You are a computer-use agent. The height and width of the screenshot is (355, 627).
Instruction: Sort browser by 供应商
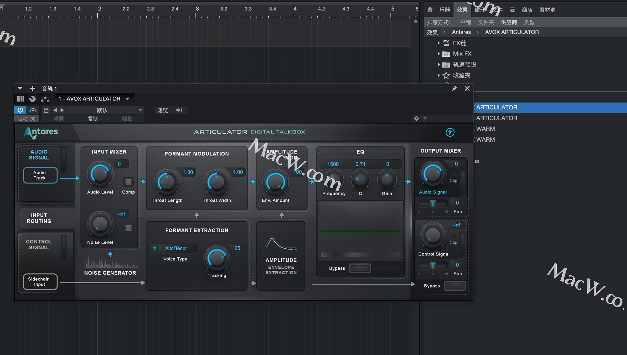point(509,22)
